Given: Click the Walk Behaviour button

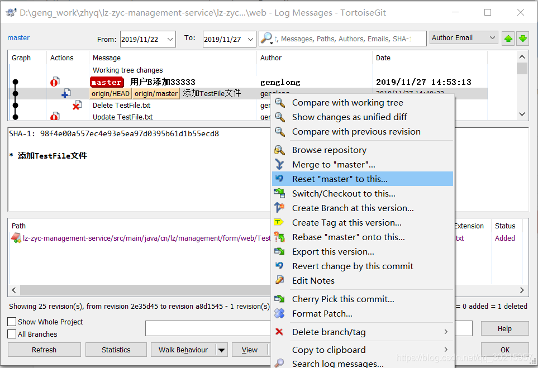Looking at the screenshot, I should pyautogui.click(x=183, y=350).
